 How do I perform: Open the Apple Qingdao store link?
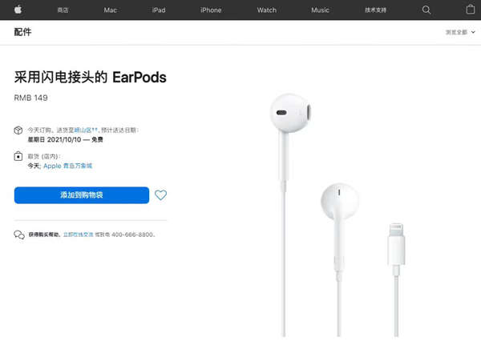click(67, 166)
